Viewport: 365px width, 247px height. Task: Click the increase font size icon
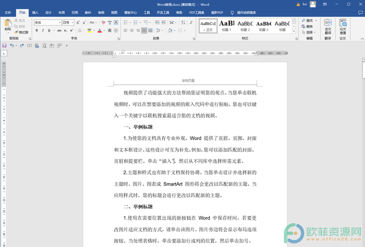(78, 23)
